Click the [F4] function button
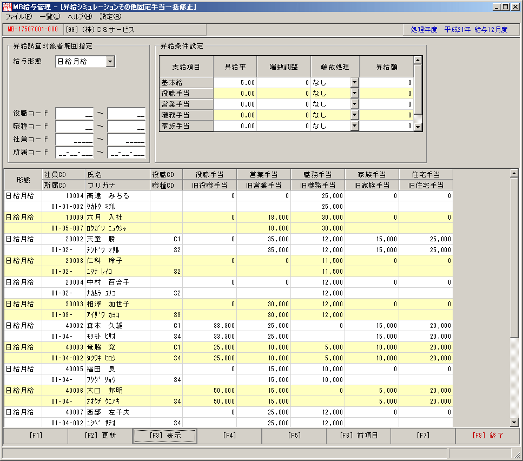This screenshot has height=461, width=523. point(229,436)
